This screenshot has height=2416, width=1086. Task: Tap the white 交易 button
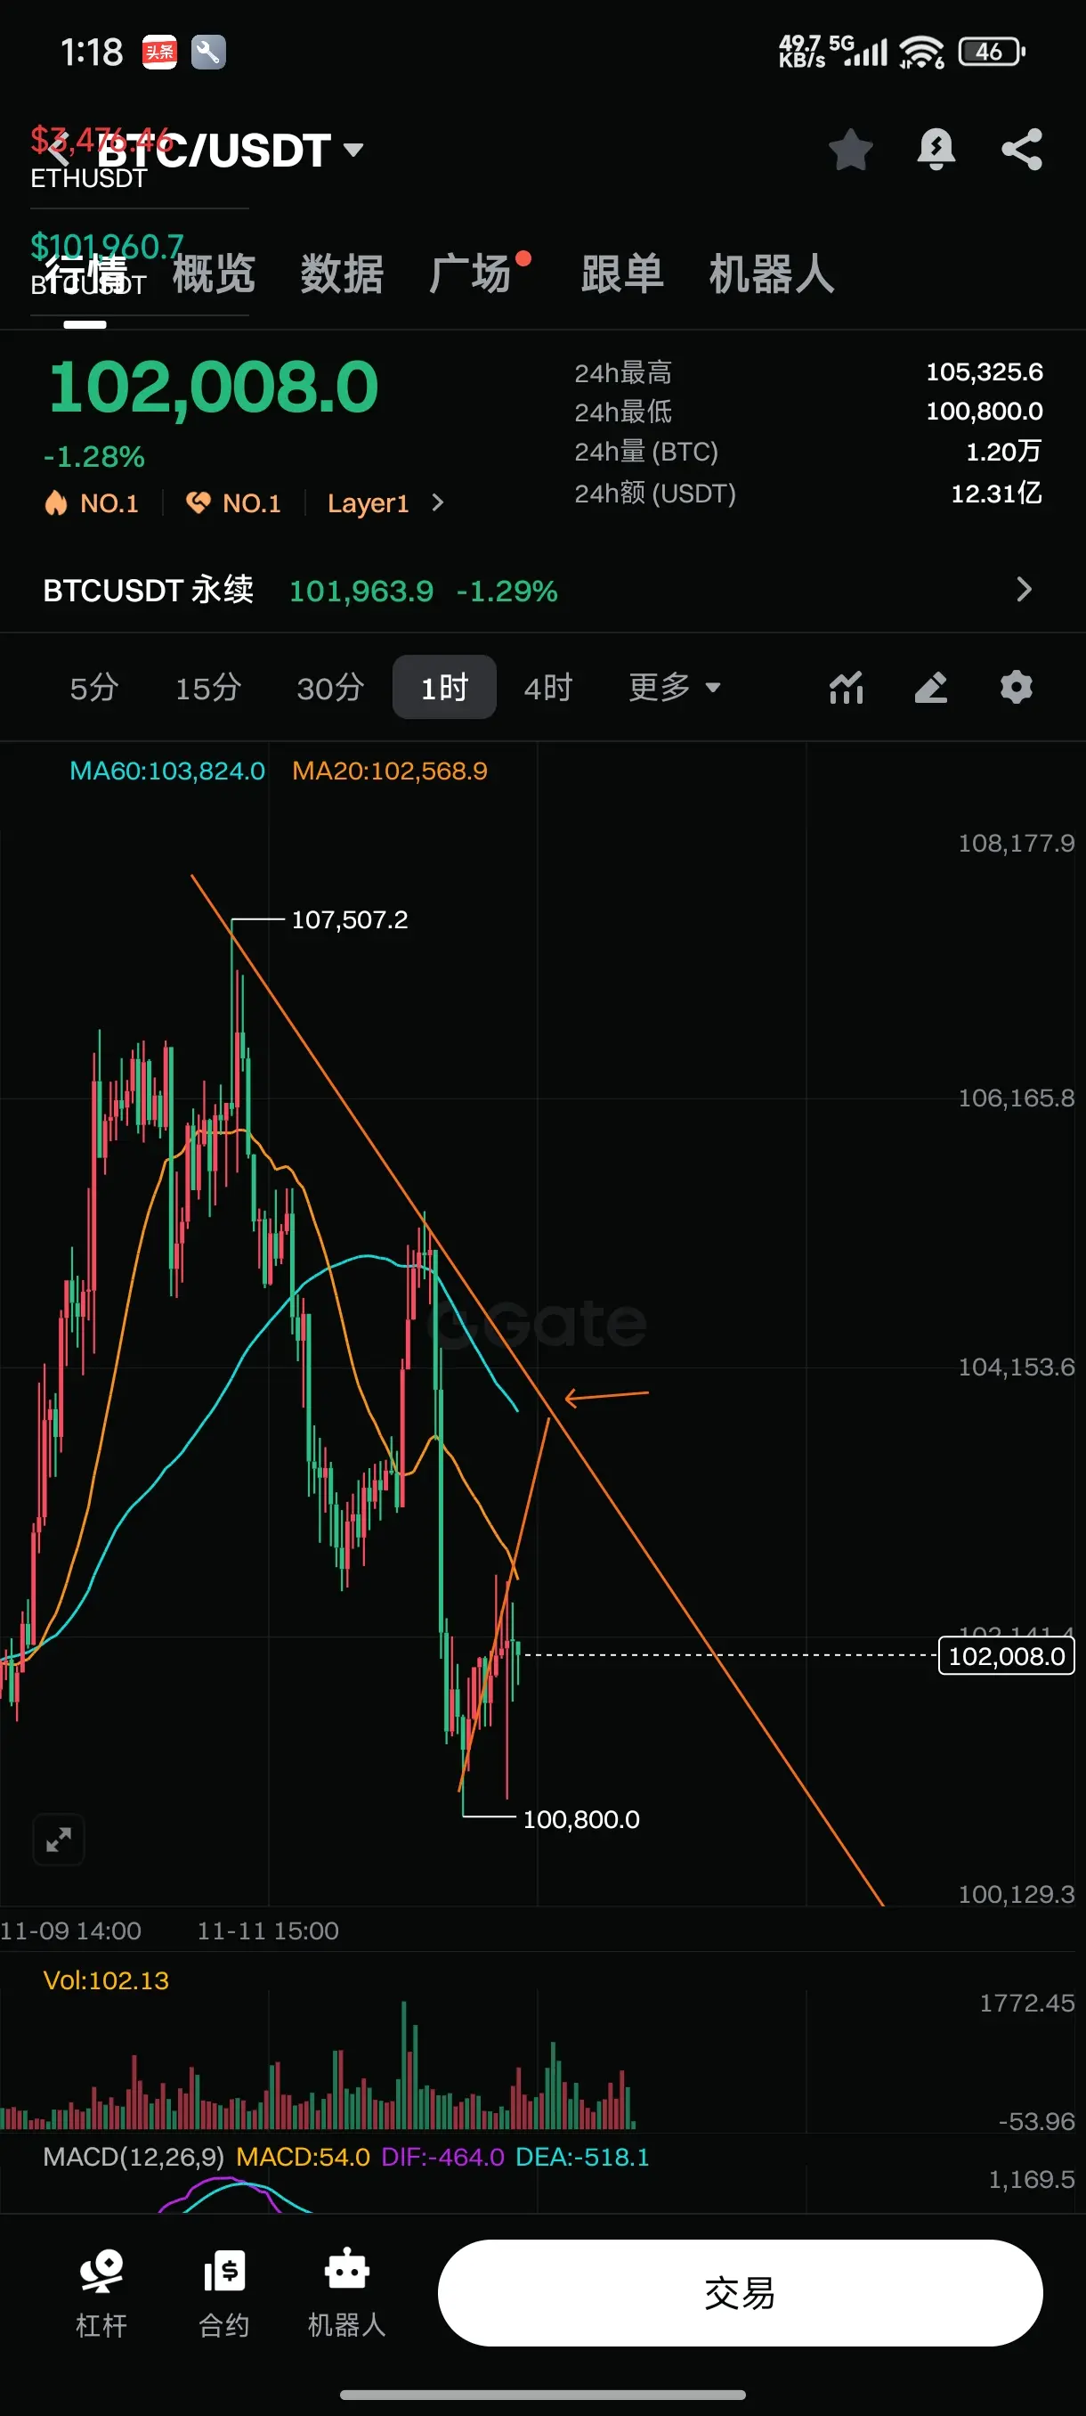(x=741, y=2292)
